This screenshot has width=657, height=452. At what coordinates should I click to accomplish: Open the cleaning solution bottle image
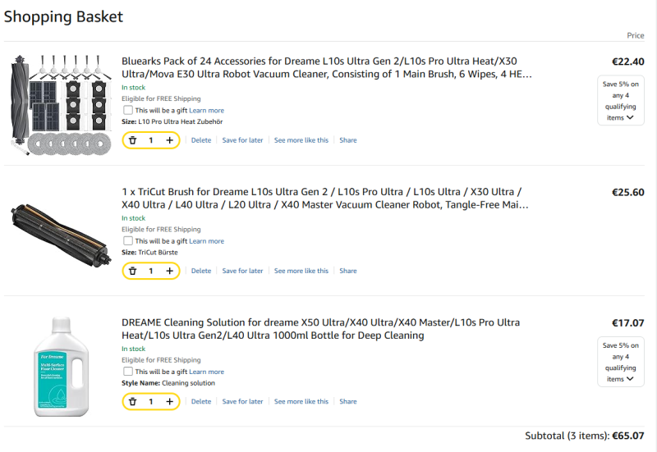[x=61, y=367]
